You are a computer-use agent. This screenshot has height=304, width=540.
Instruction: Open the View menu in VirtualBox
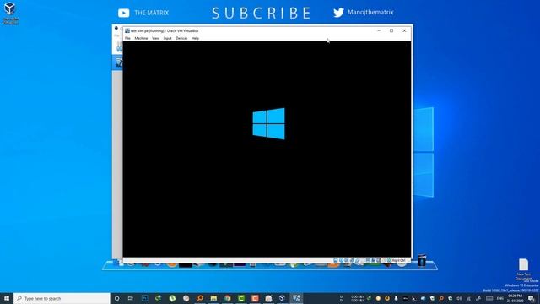pos(155,38)
